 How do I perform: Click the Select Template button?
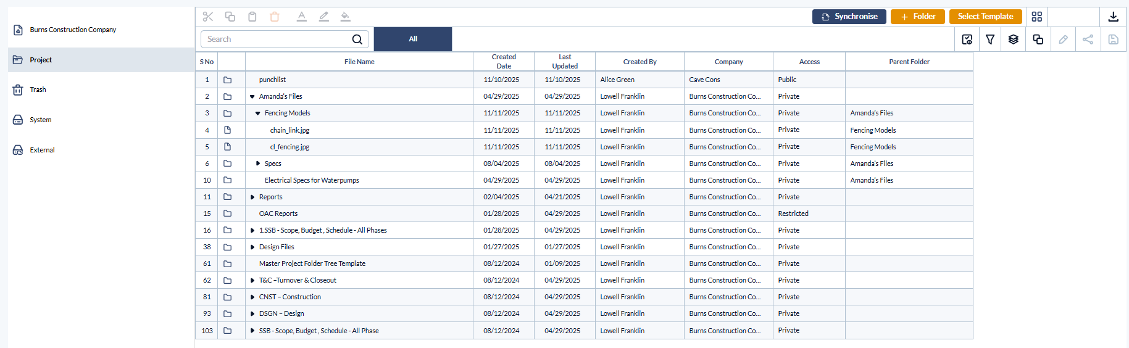click(986, 17)
